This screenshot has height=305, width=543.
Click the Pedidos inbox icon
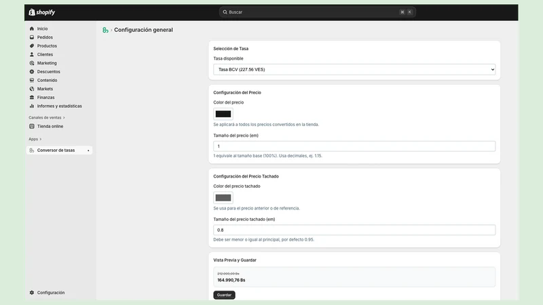pos(32,37)
